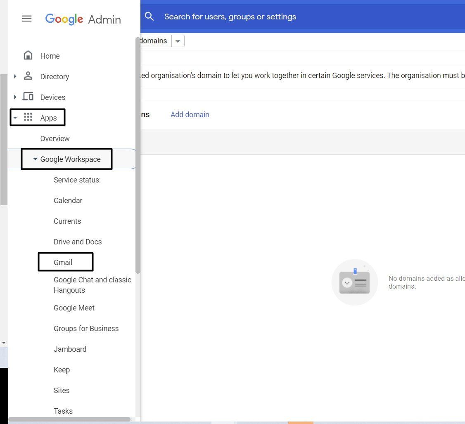Click the Add domain link
Screen dimensions: 465x424
[x=190, y=114]
